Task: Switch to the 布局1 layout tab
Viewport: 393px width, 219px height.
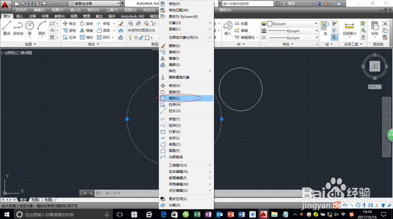Action: pyautogui.click(x=36, y=200)
